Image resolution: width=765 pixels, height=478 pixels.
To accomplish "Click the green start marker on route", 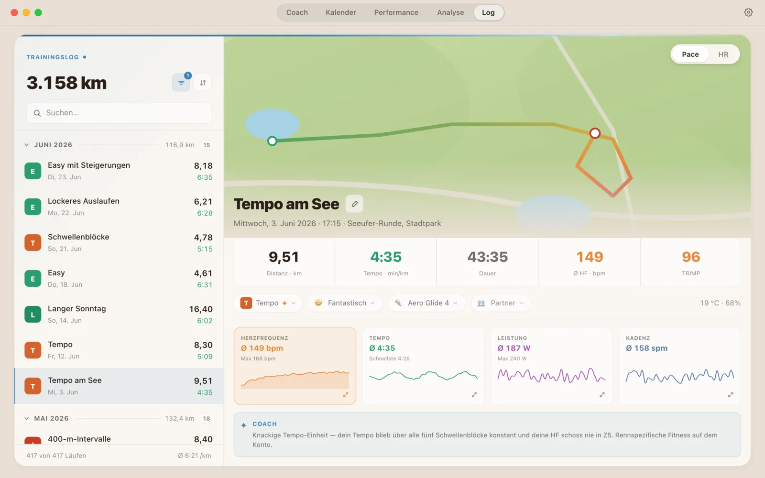I will pyautogui.click(x=272, y=141).
